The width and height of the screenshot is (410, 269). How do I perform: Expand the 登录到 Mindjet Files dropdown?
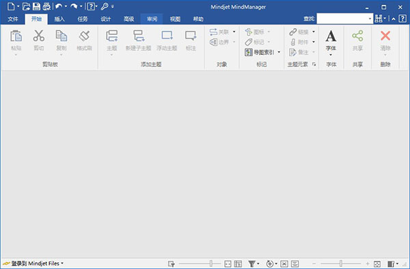(x=62, y=264)
